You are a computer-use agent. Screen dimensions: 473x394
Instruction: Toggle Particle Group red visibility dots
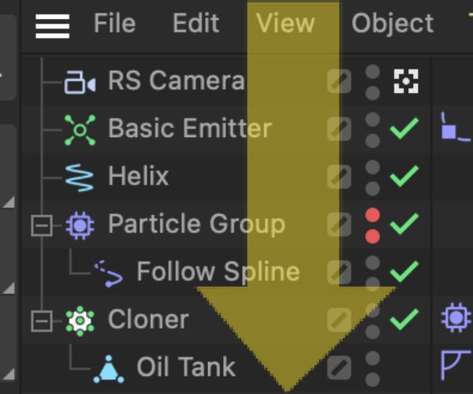[x=373, y=225]
